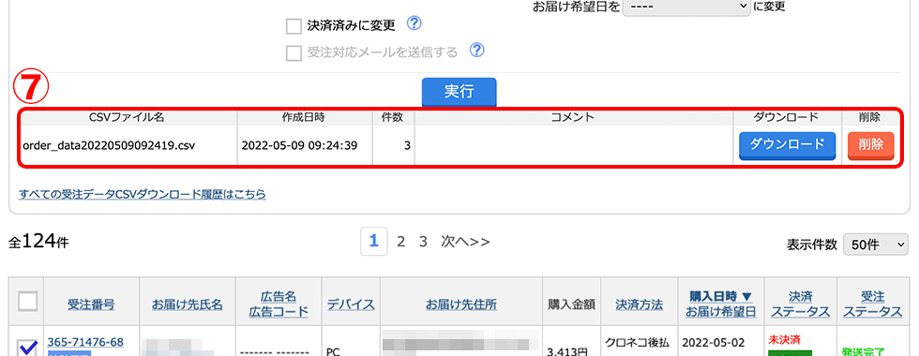Sort by 広告名 column header
The height and width of the screenshot is (356, 919).
[279, 298]
